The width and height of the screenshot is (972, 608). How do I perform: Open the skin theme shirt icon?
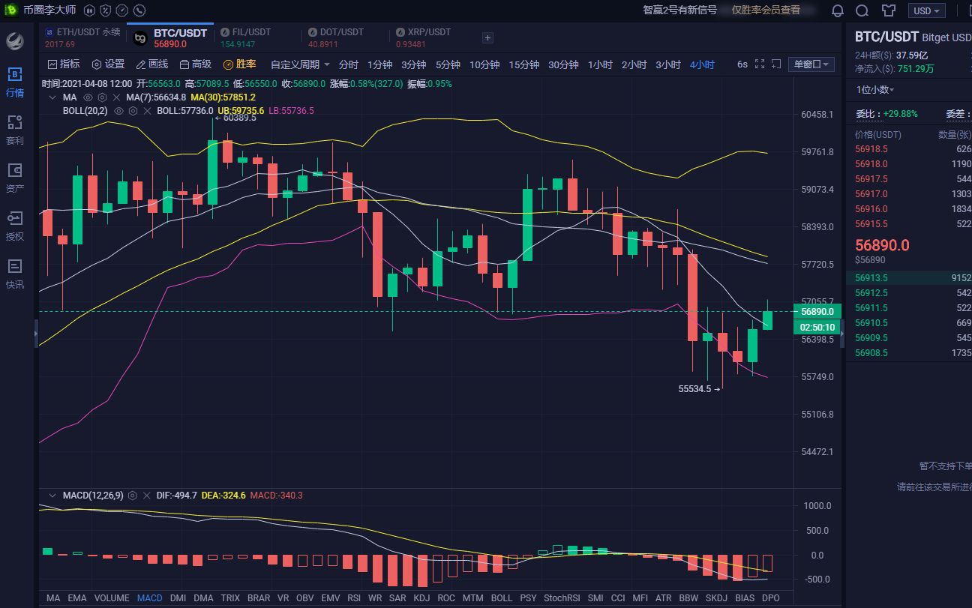tap(889, 10)
